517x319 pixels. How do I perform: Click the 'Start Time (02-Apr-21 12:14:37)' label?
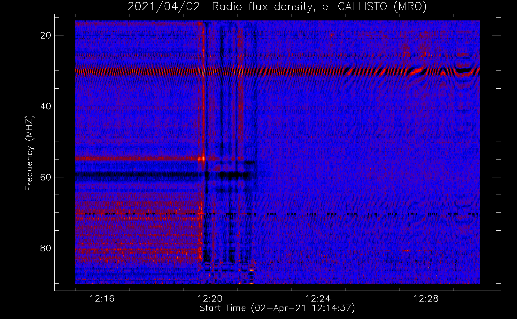pos(277,308)
